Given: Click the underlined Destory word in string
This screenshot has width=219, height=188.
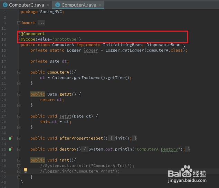Looking at the screenshot, I should click(x=169, y=149).
